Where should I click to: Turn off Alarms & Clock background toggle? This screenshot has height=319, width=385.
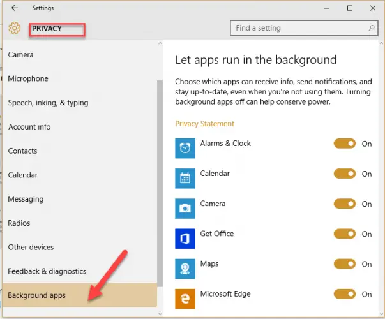tap(345, 144)
